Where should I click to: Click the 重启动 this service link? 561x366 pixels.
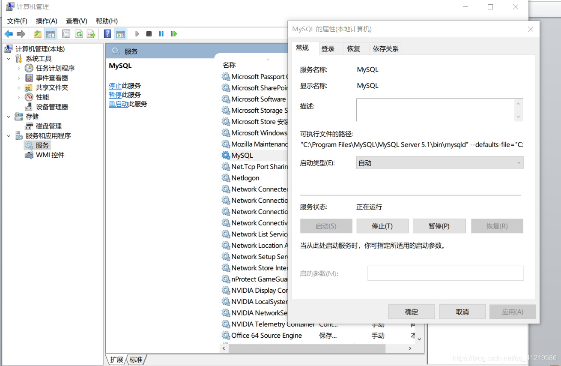(x=118, y=104)
